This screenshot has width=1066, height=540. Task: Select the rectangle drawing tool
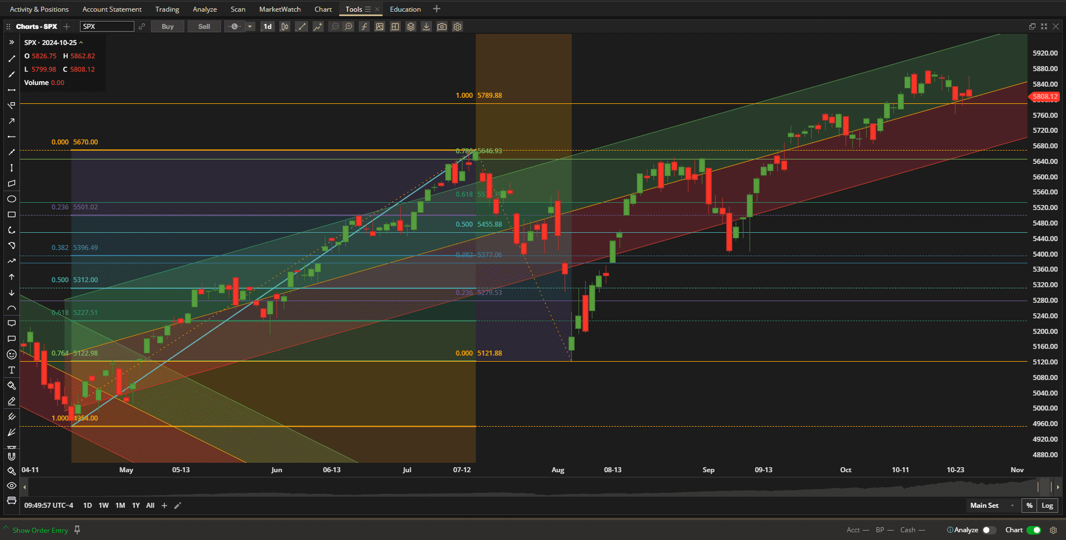click(12, 214)
